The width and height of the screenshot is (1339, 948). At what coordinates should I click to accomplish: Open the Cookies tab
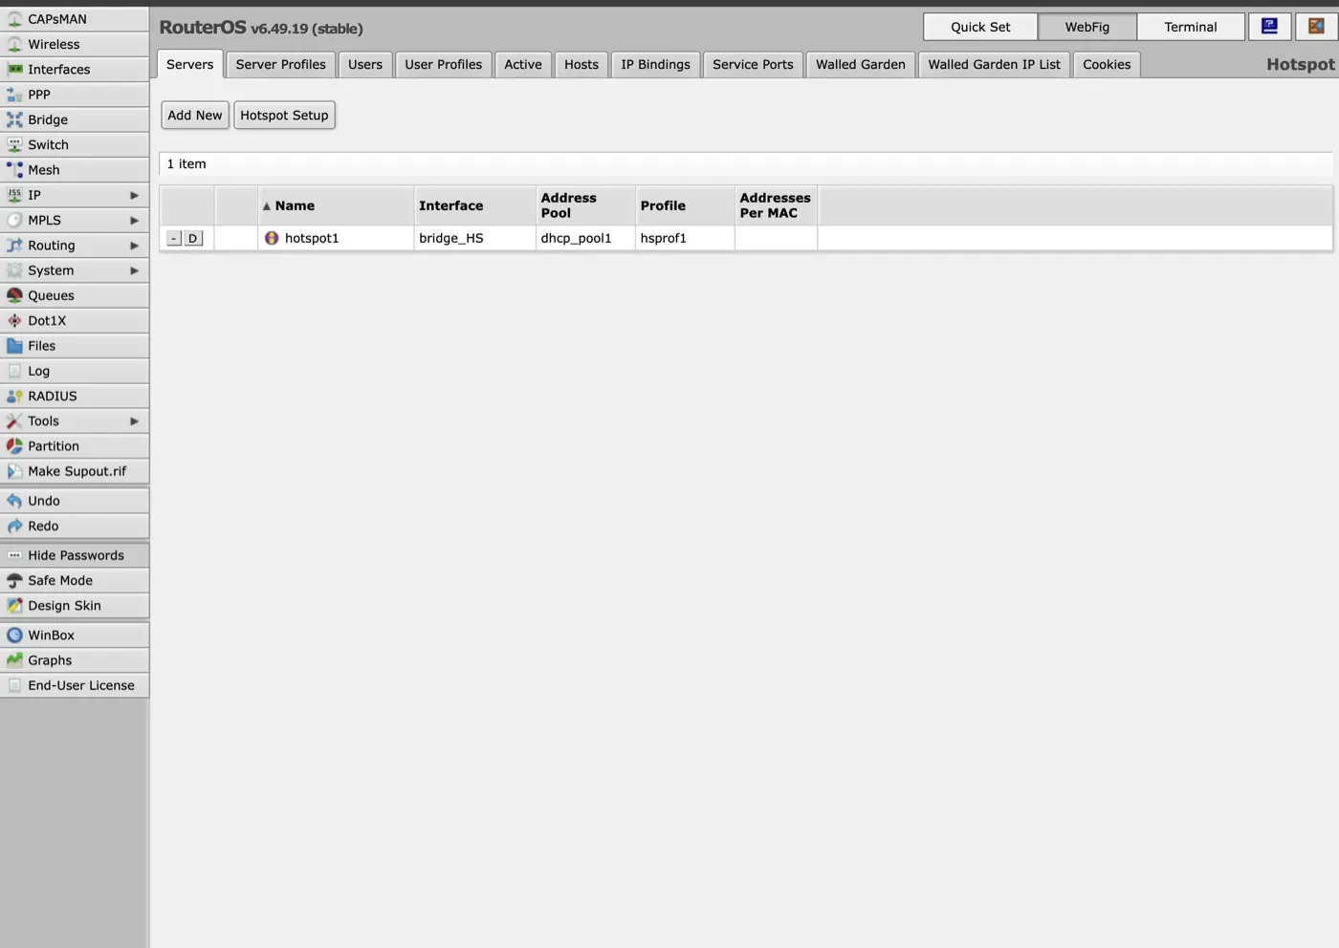tap(1107, 64)
